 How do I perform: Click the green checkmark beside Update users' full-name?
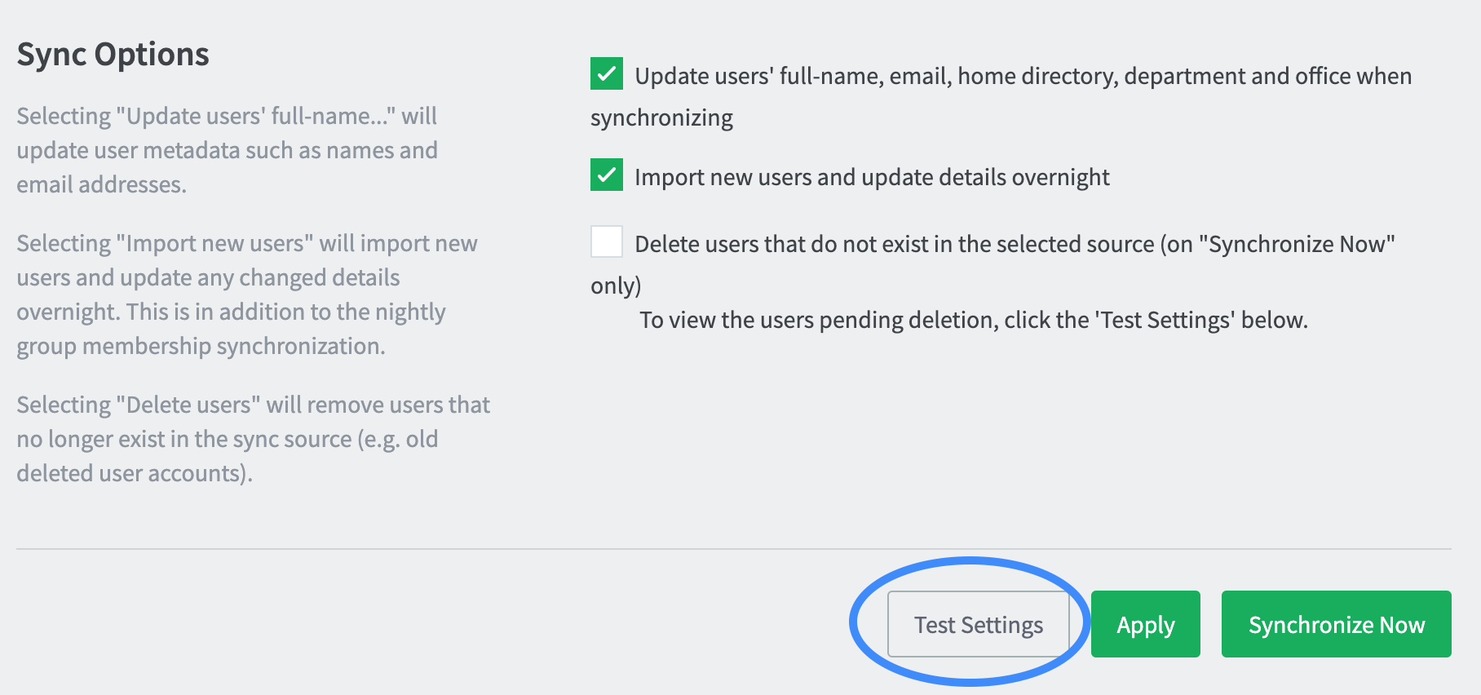(x=607, y=73)
